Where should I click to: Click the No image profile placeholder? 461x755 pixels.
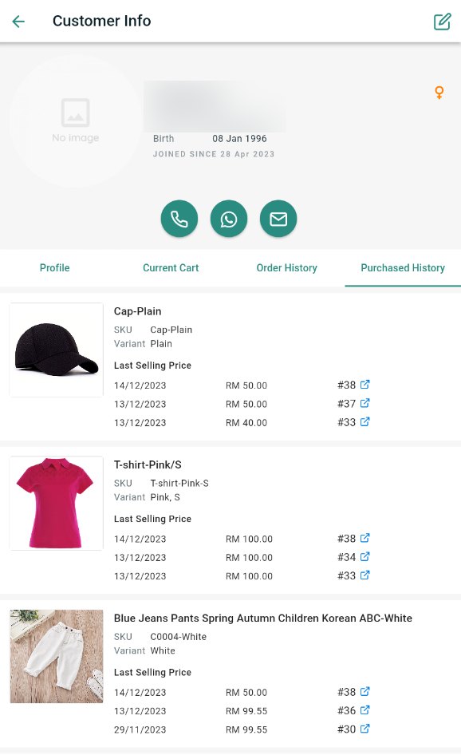point(76,121)
